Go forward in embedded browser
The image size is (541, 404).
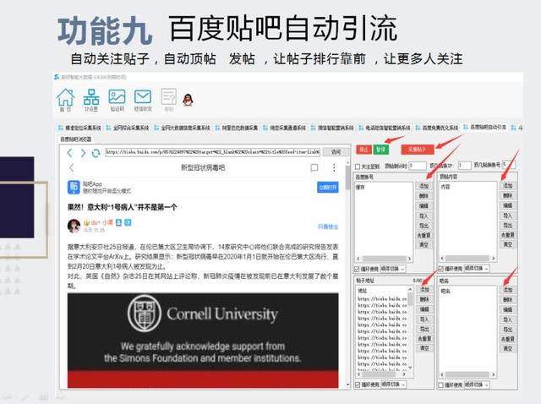(83, 152)
